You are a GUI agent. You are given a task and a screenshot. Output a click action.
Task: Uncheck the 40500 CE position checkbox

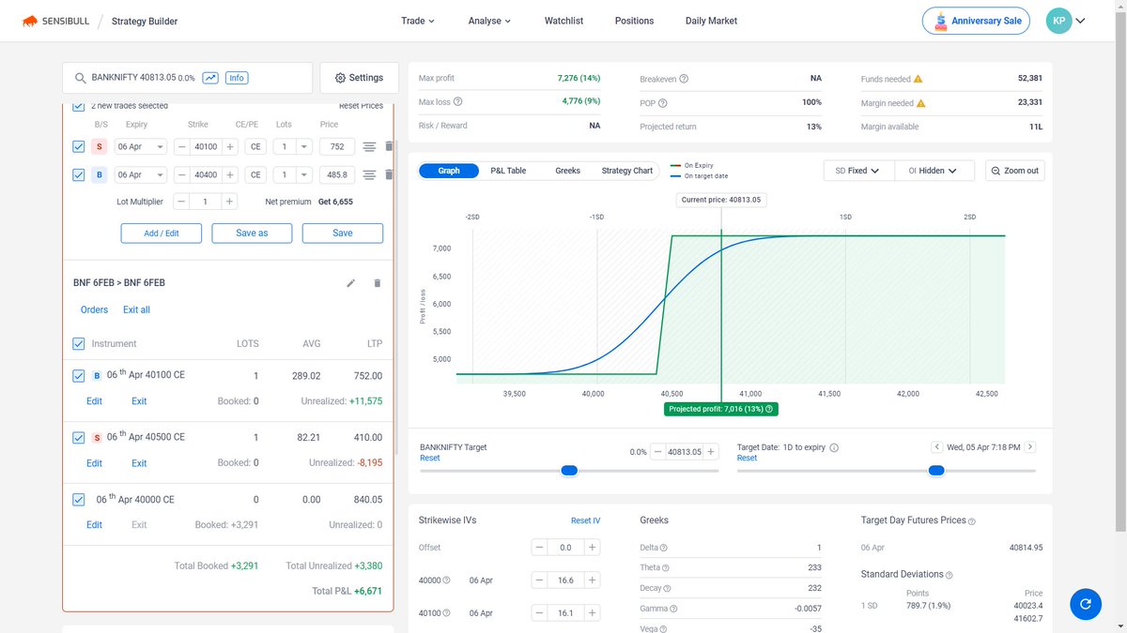click(79, 437)
